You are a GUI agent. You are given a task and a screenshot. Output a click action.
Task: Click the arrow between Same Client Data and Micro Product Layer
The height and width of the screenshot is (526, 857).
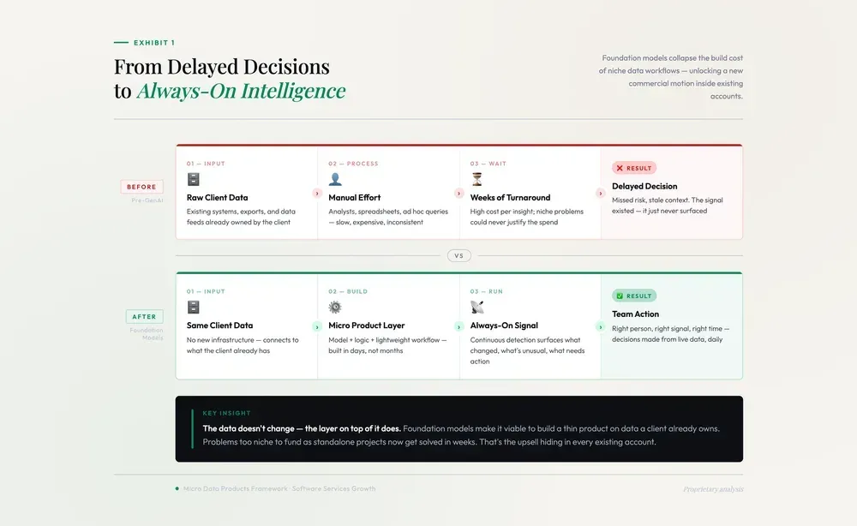[x=317, y=326]
